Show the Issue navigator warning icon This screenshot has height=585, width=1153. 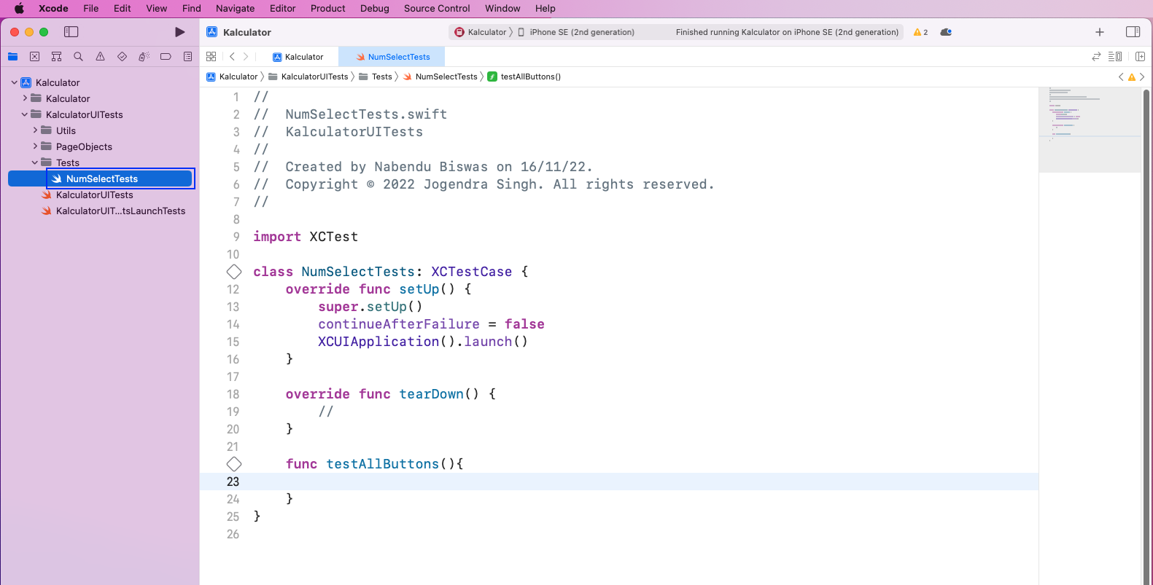coord(100,56)
